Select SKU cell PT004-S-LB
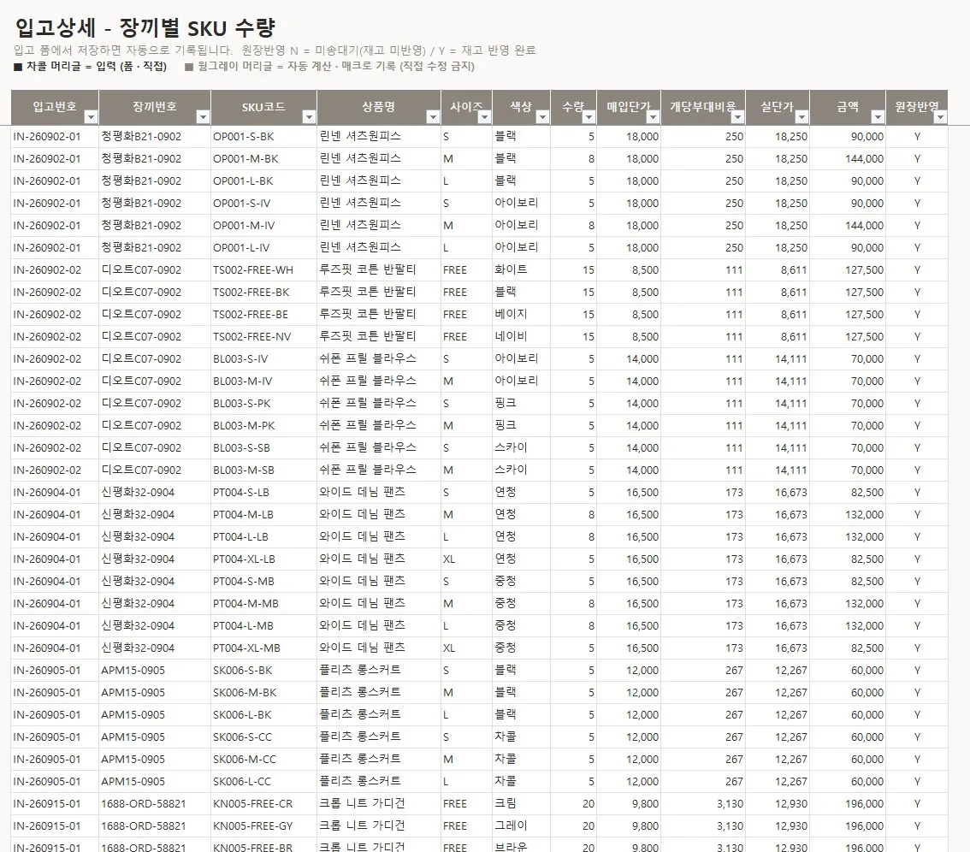 point(263,493)
